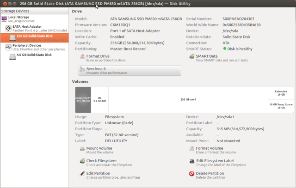Viewport: 296px width, 188px height.
Task: Click Check Filesystem label
Action: pyautogui.click(x=101, y=161)
